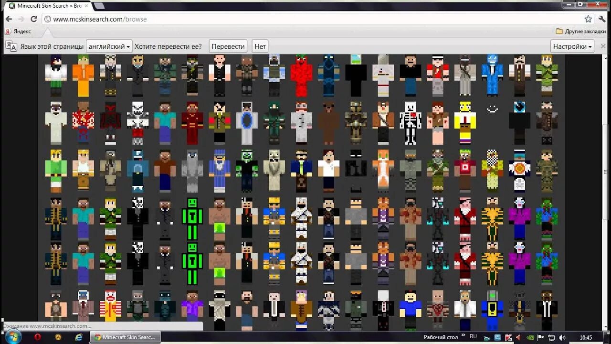Viewport: 611px width, 344px height.
Task: Bookmark this page with the star icon
Action: [x=588, y=19]
